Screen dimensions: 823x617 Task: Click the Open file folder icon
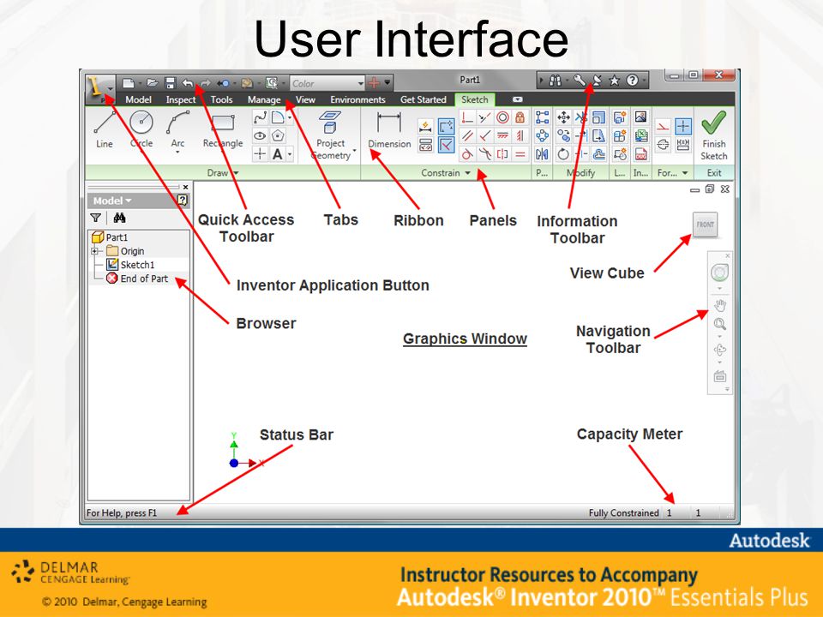[x=153, y=83]
